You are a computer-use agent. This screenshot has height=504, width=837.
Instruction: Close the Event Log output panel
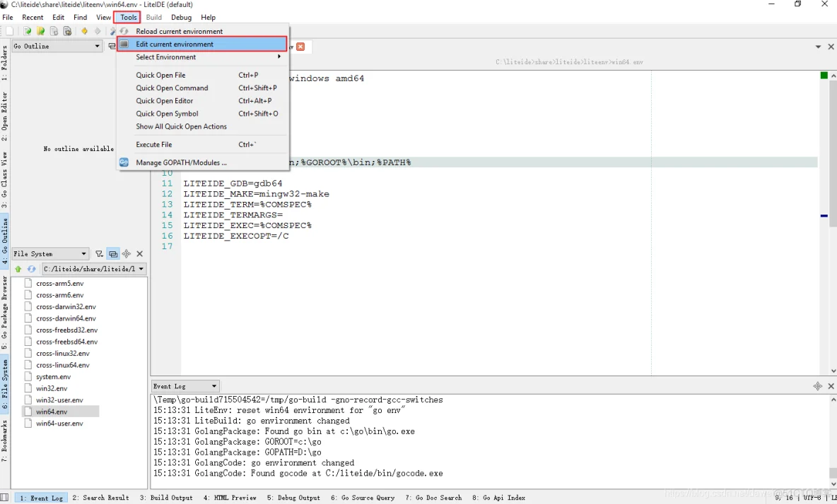point(831,385)
